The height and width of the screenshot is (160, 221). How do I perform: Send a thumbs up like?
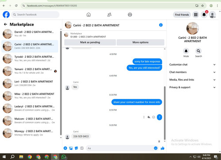coord(163,148)
